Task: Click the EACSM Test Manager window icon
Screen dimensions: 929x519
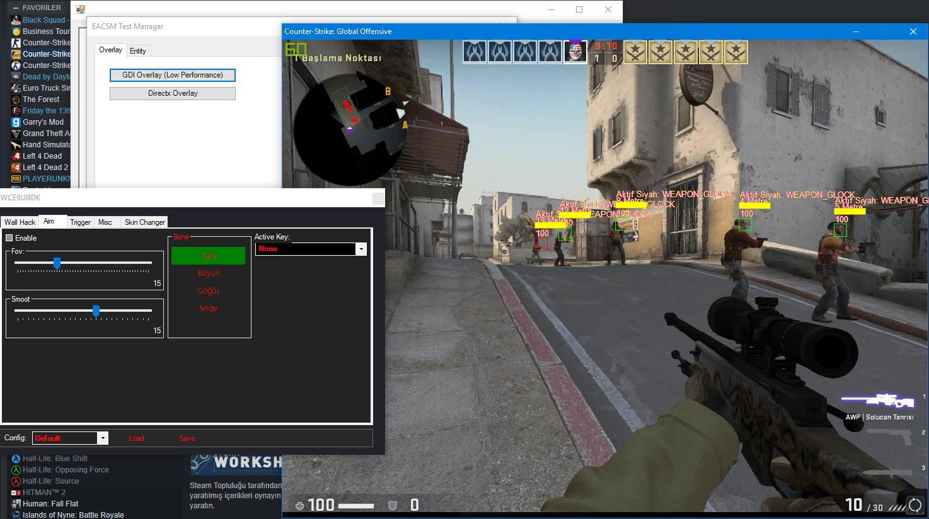Action: [81, 9]
